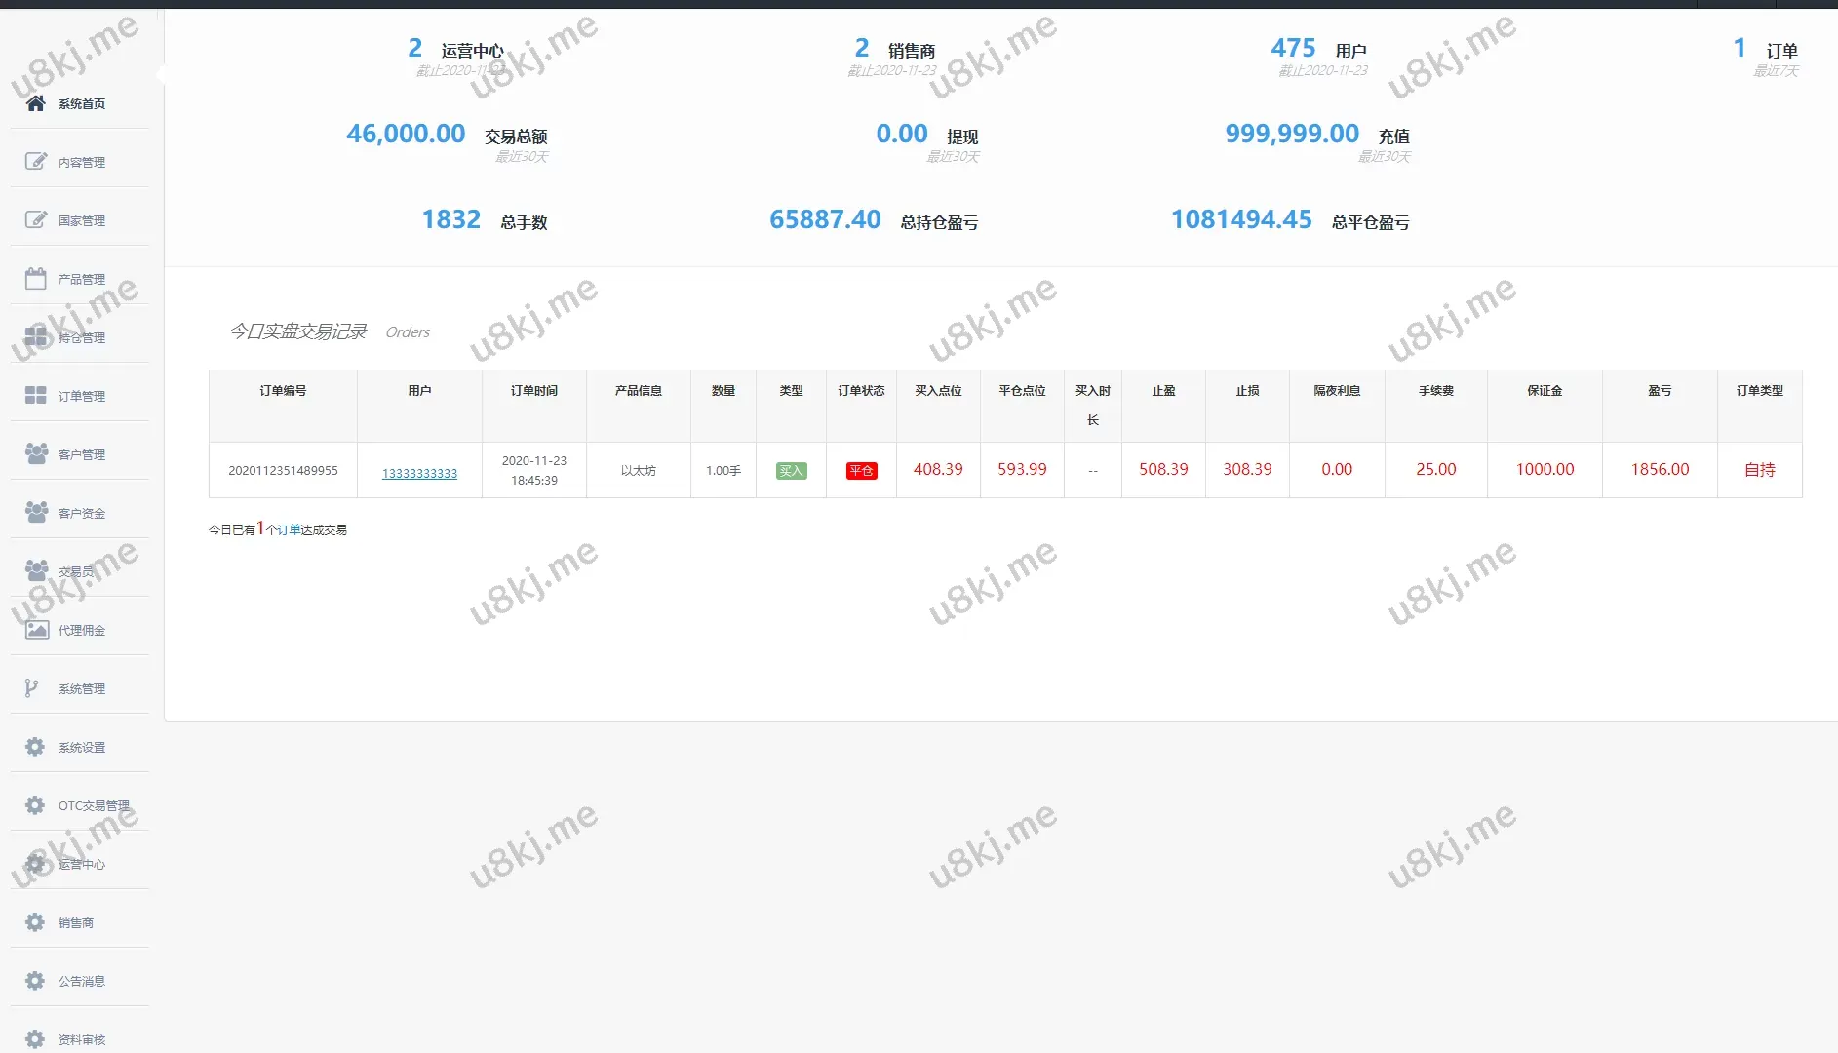1838x1053 pixels.
Task: Click the gear icon for 公告消息
Action: coord(35,981)
